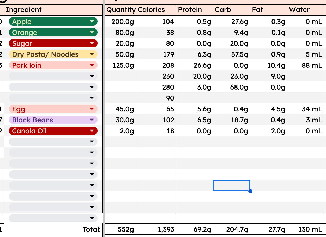
Task: Click Apple carb cell 27.6g
Action: (232, 22)
